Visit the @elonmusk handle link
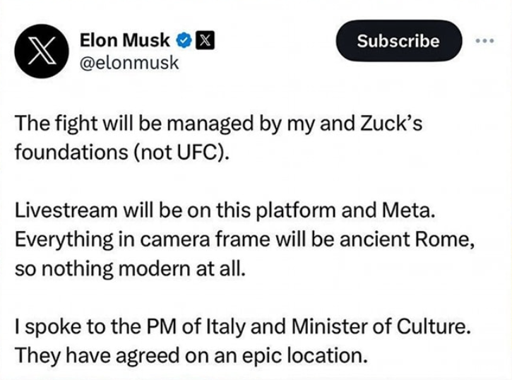The image size is (512, 380). (x=129, y=63)
